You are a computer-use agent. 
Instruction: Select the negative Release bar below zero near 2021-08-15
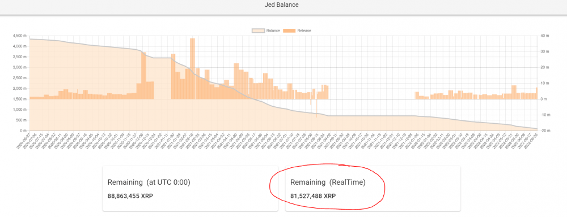(316, 108)
